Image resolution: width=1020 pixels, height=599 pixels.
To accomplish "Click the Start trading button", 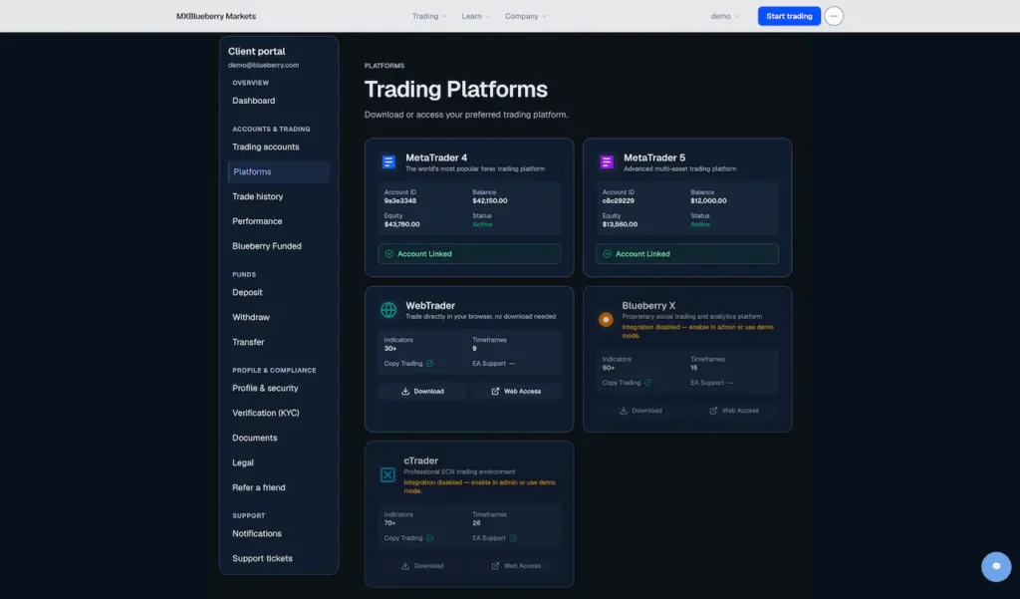I will tap(789, 16).
